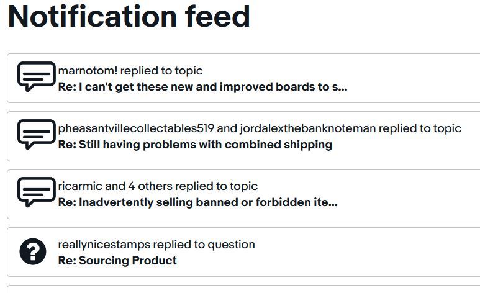Select the first notification card from marnotom!

(243, 78)
